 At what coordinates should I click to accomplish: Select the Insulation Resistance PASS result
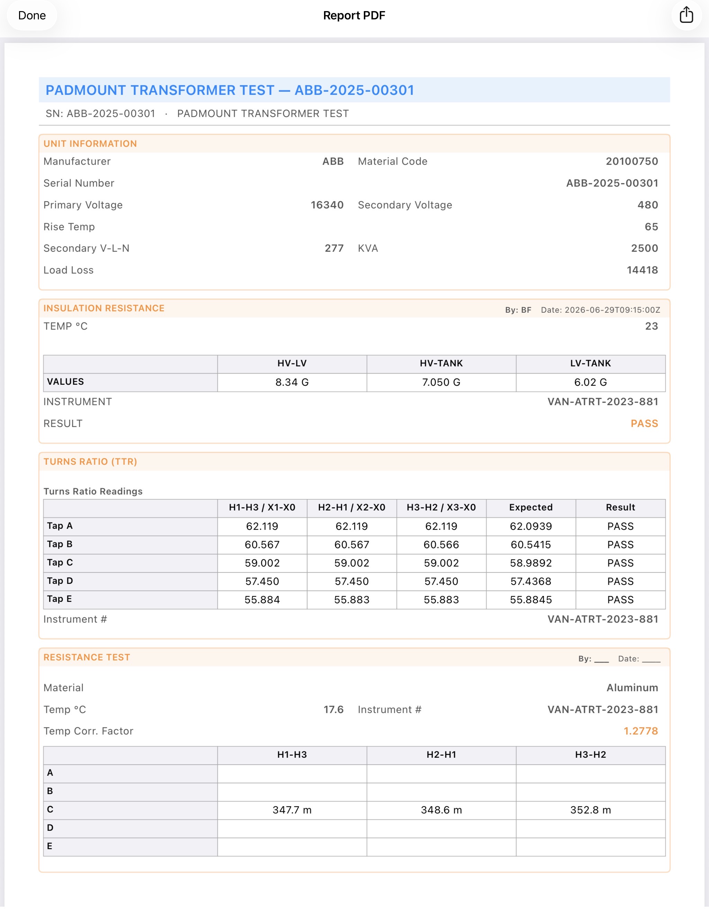click(x=644, y=423)
